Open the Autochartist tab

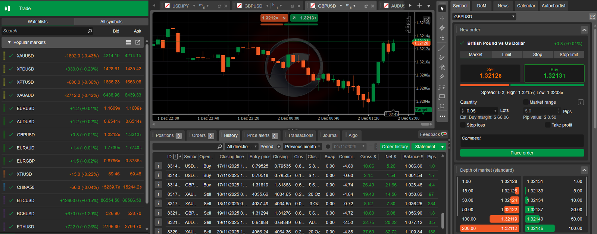click(553, 6)
